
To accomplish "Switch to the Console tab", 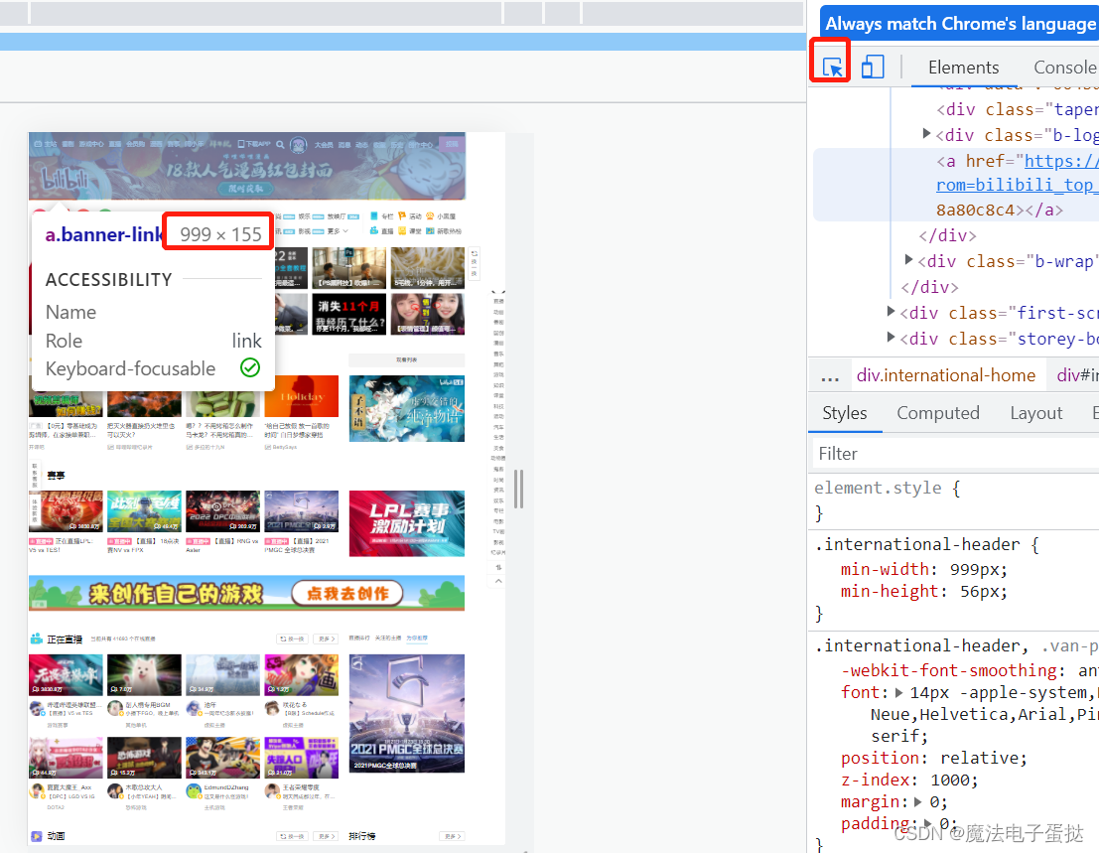I will point(1065,68).
